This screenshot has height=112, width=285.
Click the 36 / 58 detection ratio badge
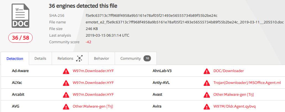[x=20, y=38]
